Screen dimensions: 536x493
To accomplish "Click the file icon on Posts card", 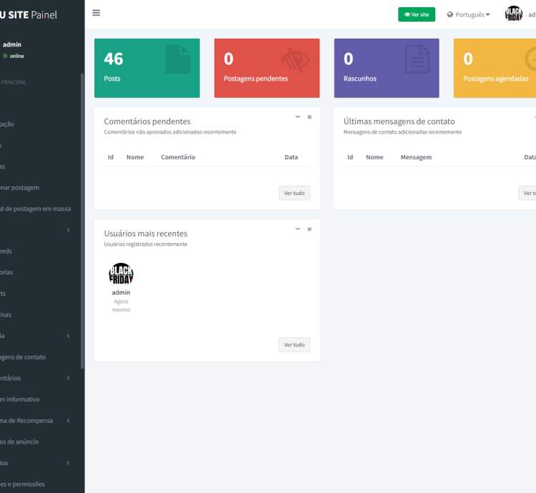I will tap(178, 59).
